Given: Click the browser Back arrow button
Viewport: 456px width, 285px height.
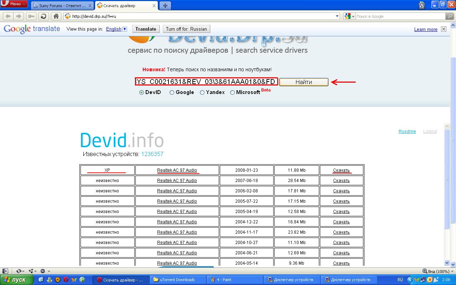Looking at the screenshot, I should pos(8,16).
